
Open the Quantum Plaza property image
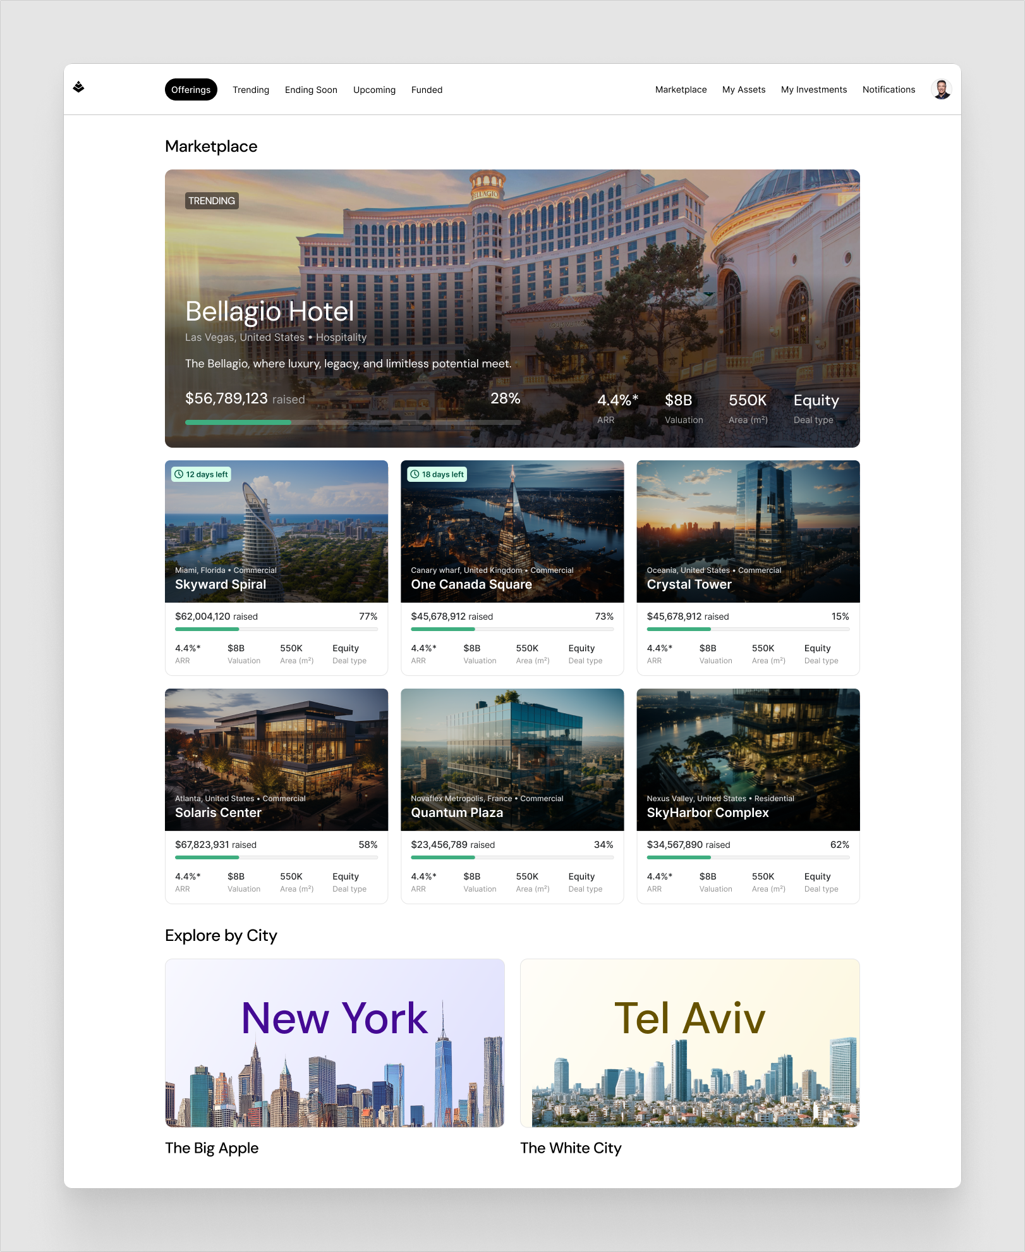[x=512, y=759]
